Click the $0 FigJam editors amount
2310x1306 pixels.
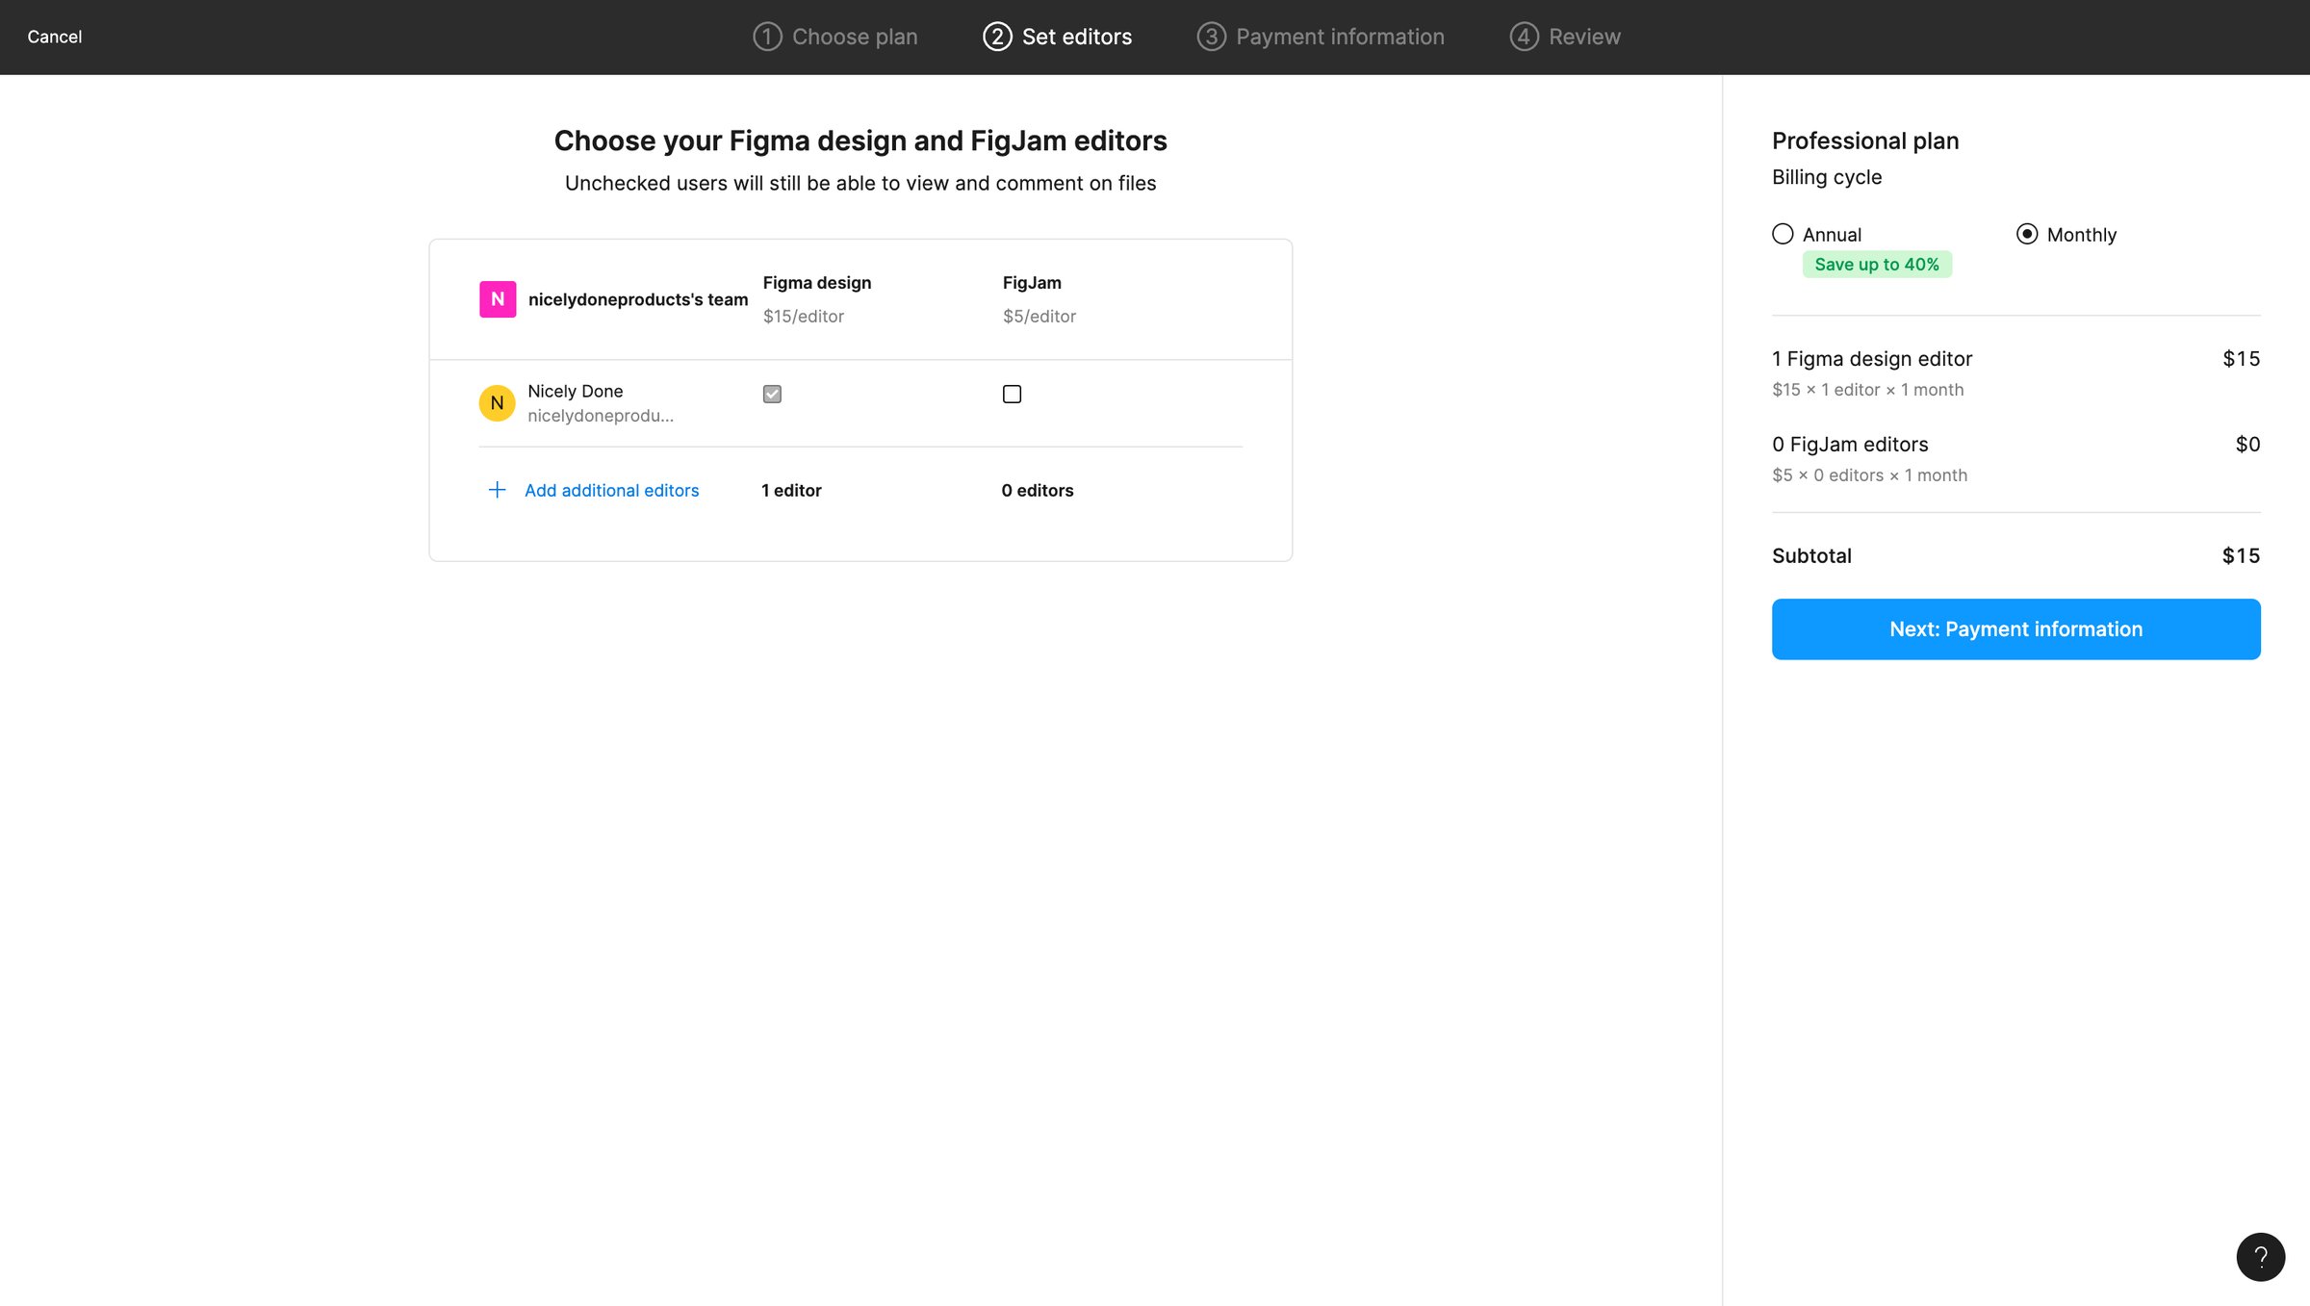[2247, 445]
